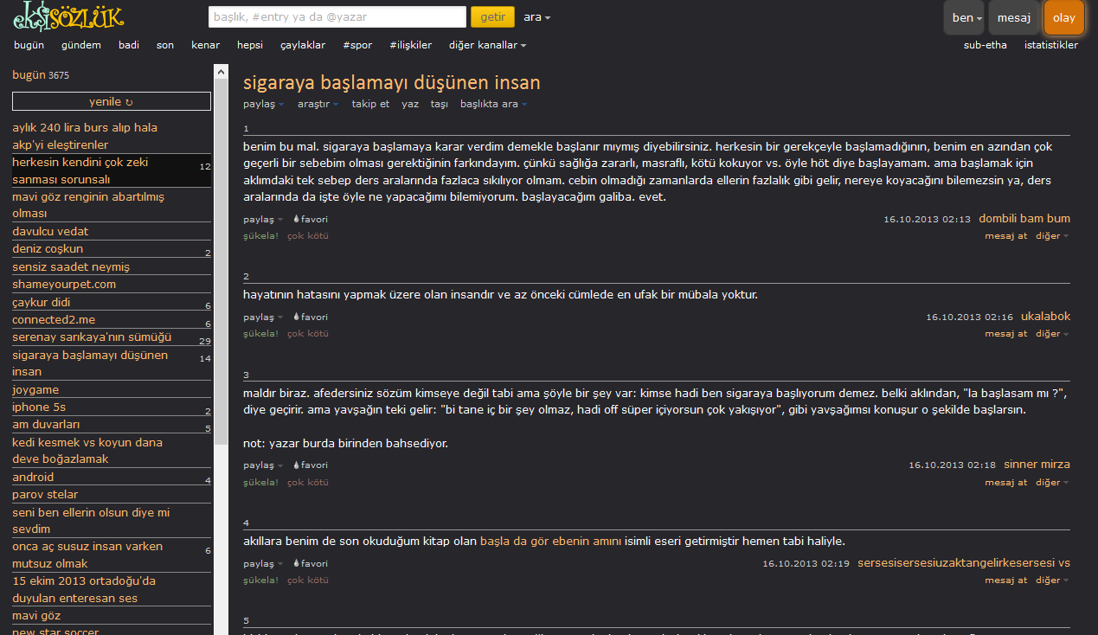Click favori droplet icon on entry 3

click(x=297, y=465)
